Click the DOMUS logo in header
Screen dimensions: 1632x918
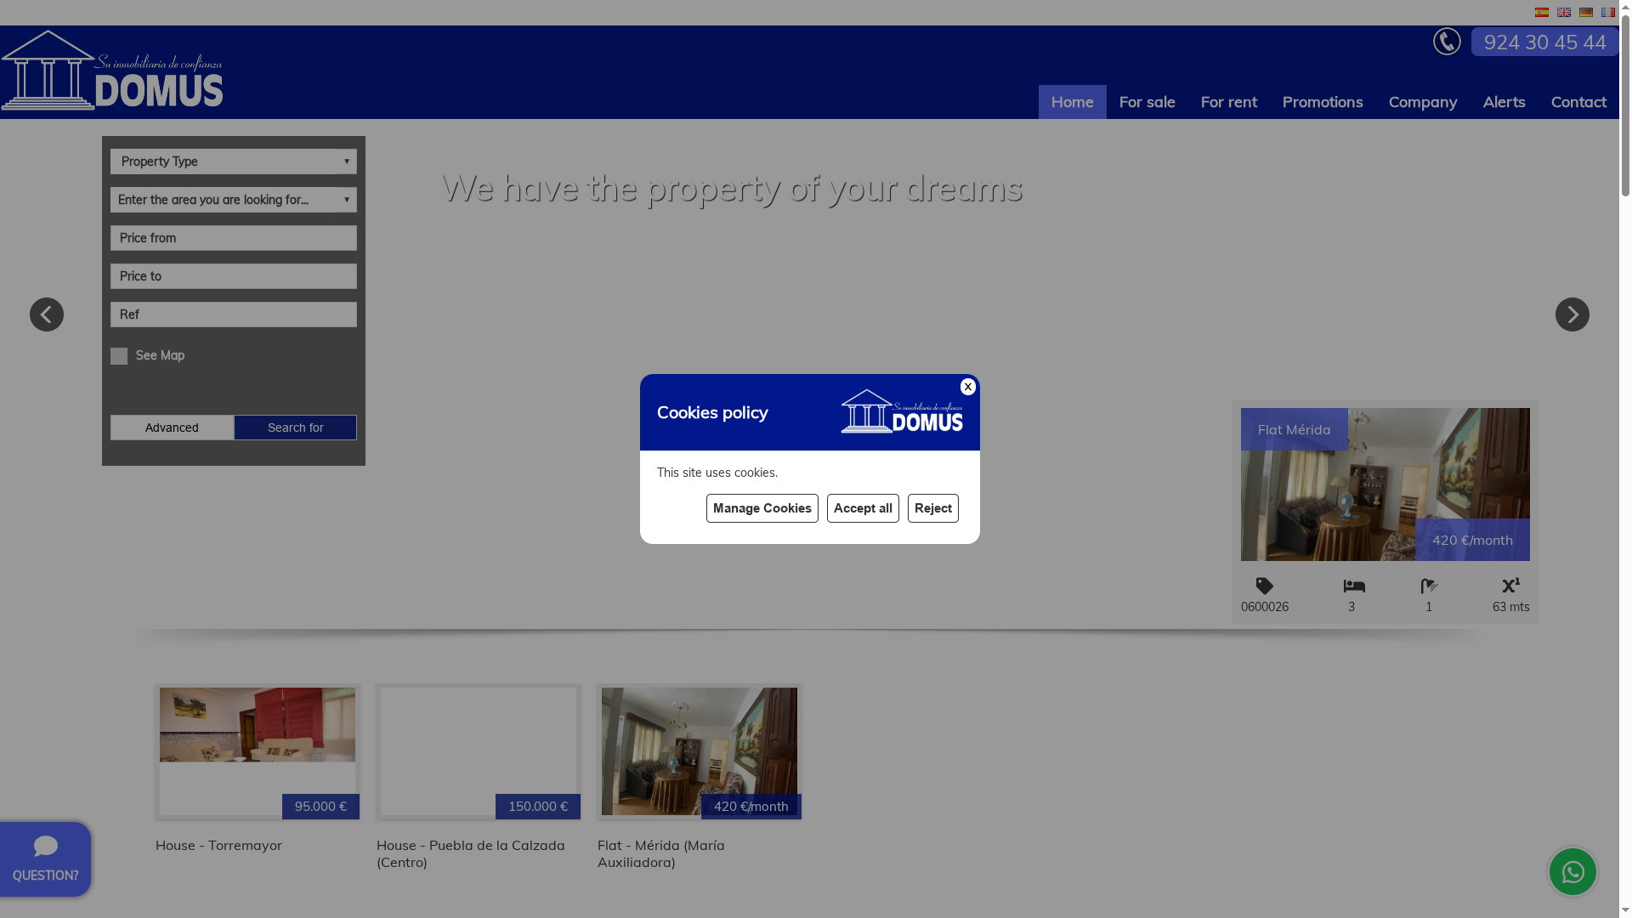(112, 71)
